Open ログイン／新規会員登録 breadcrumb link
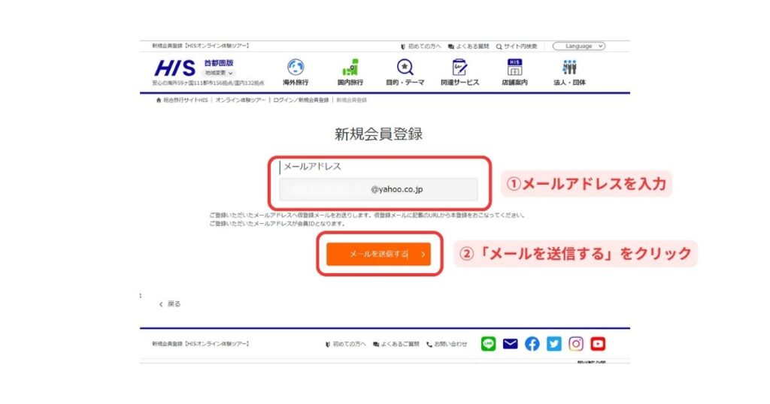This screenshot has height=404, width=770. 301,100
